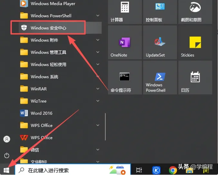Click the search highlights illustration in search box
This screenshot has height=175, width=218.
(x=117, y=170)
